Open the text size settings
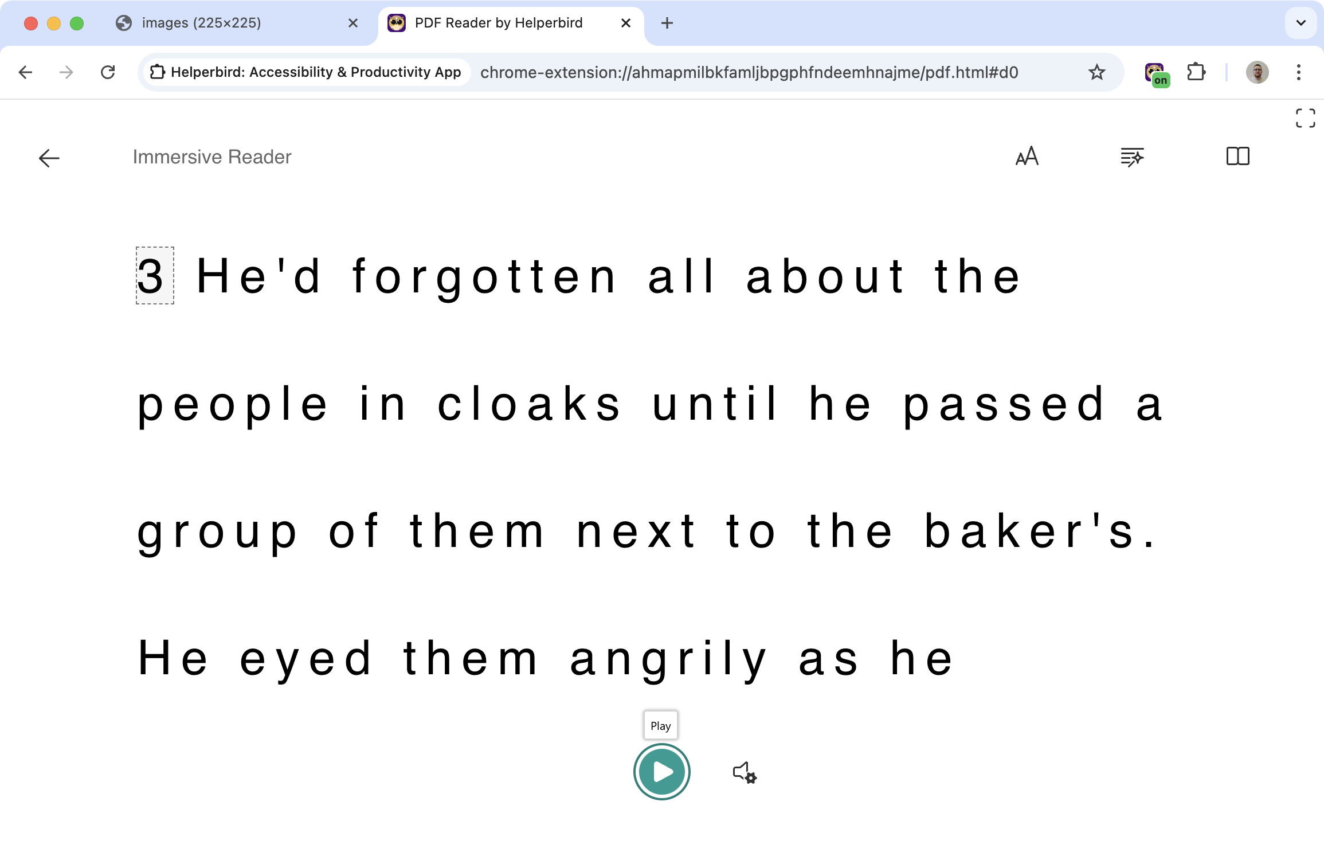 (1028, 157)
